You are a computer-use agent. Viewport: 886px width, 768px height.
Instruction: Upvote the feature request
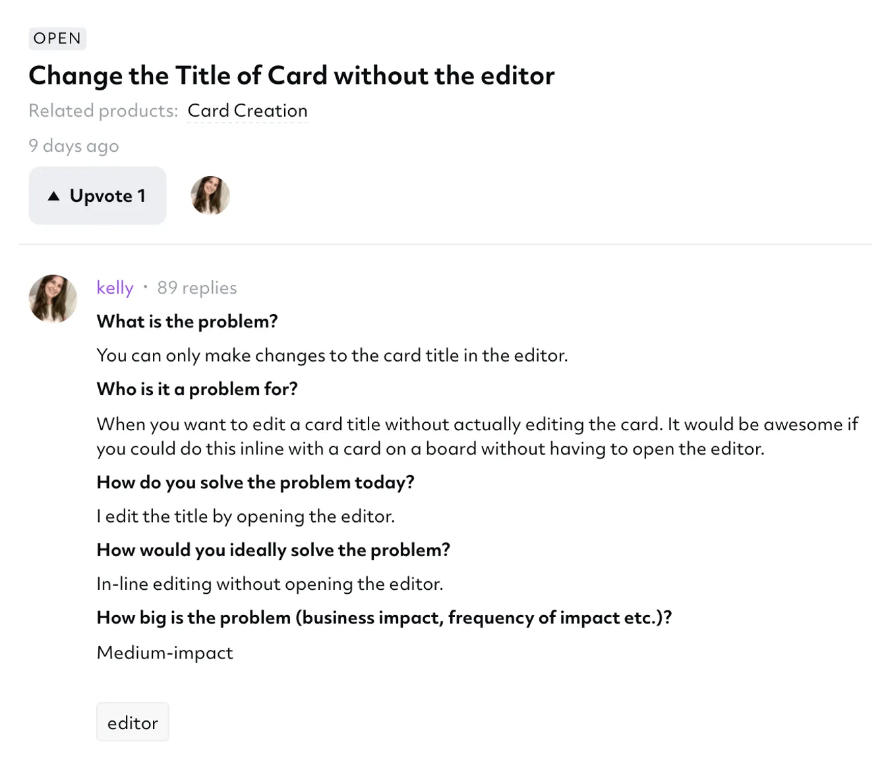tap(97, 195)
